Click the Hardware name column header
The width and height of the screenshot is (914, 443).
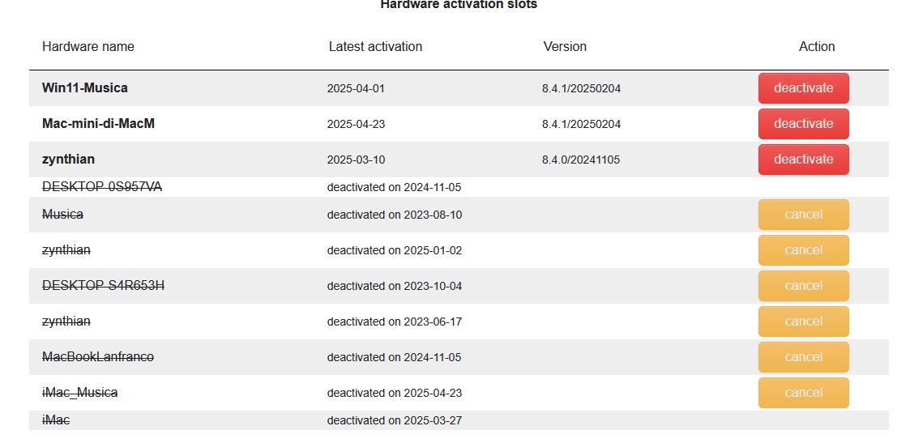88,47
